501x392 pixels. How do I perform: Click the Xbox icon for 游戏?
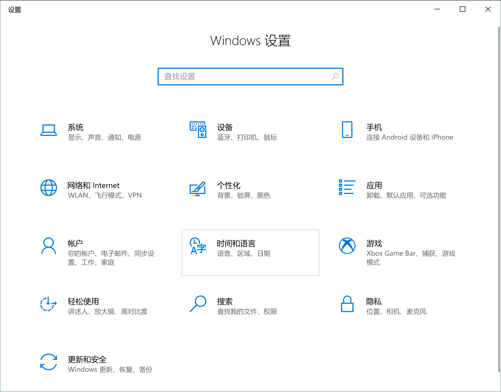coord(347,246)
